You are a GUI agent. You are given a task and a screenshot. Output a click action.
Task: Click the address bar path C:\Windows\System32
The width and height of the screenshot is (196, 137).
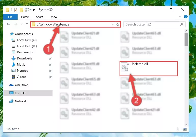[53, 24]
